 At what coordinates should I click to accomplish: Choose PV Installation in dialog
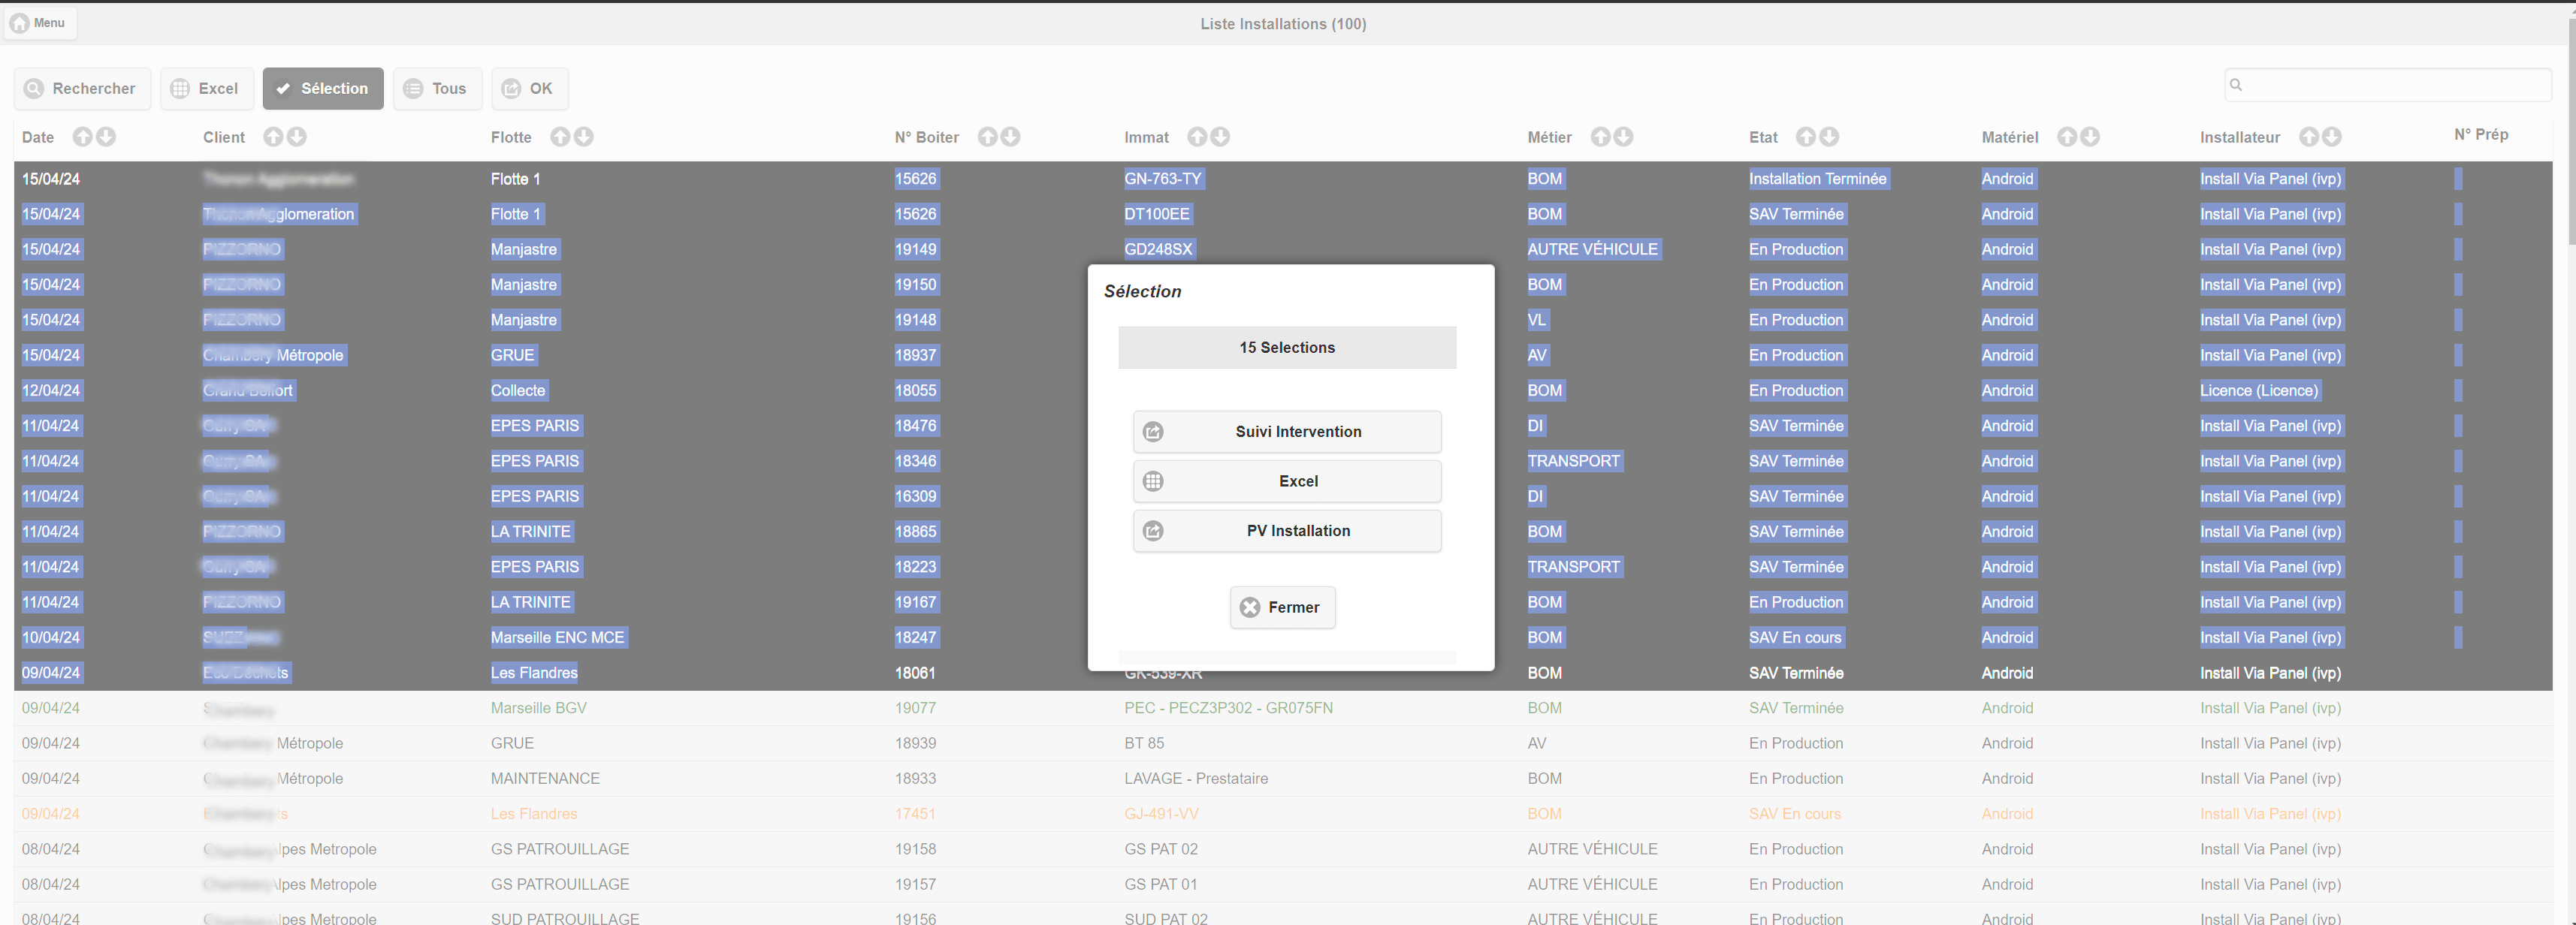[1286, 530]
